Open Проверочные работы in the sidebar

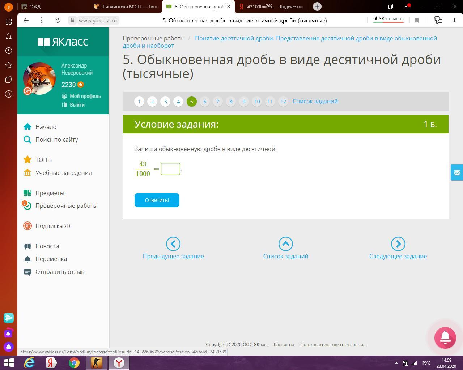click(66, 206)
